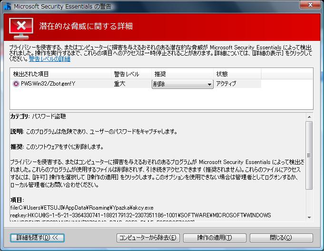Click the details pane scroll down arrow
This screenshot has width=324, height=251.
point(309,217)
